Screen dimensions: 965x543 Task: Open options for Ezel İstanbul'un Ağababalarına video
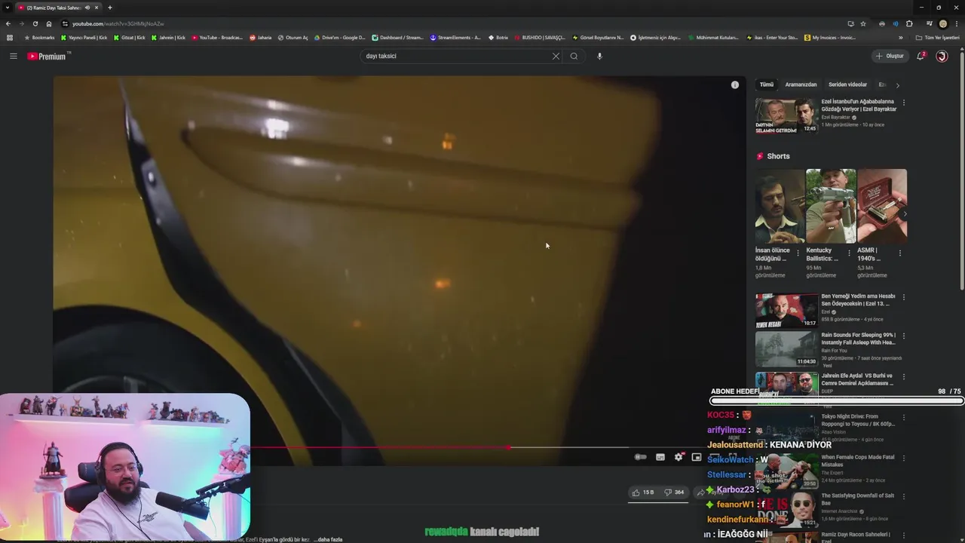point(904,103)
